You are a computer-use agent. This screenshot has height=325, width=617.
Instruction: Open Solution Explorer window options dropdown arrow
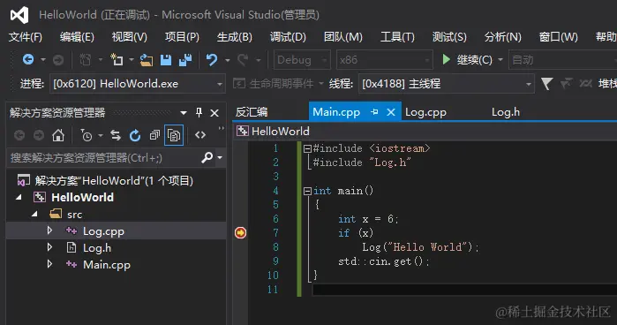point(184,113)
